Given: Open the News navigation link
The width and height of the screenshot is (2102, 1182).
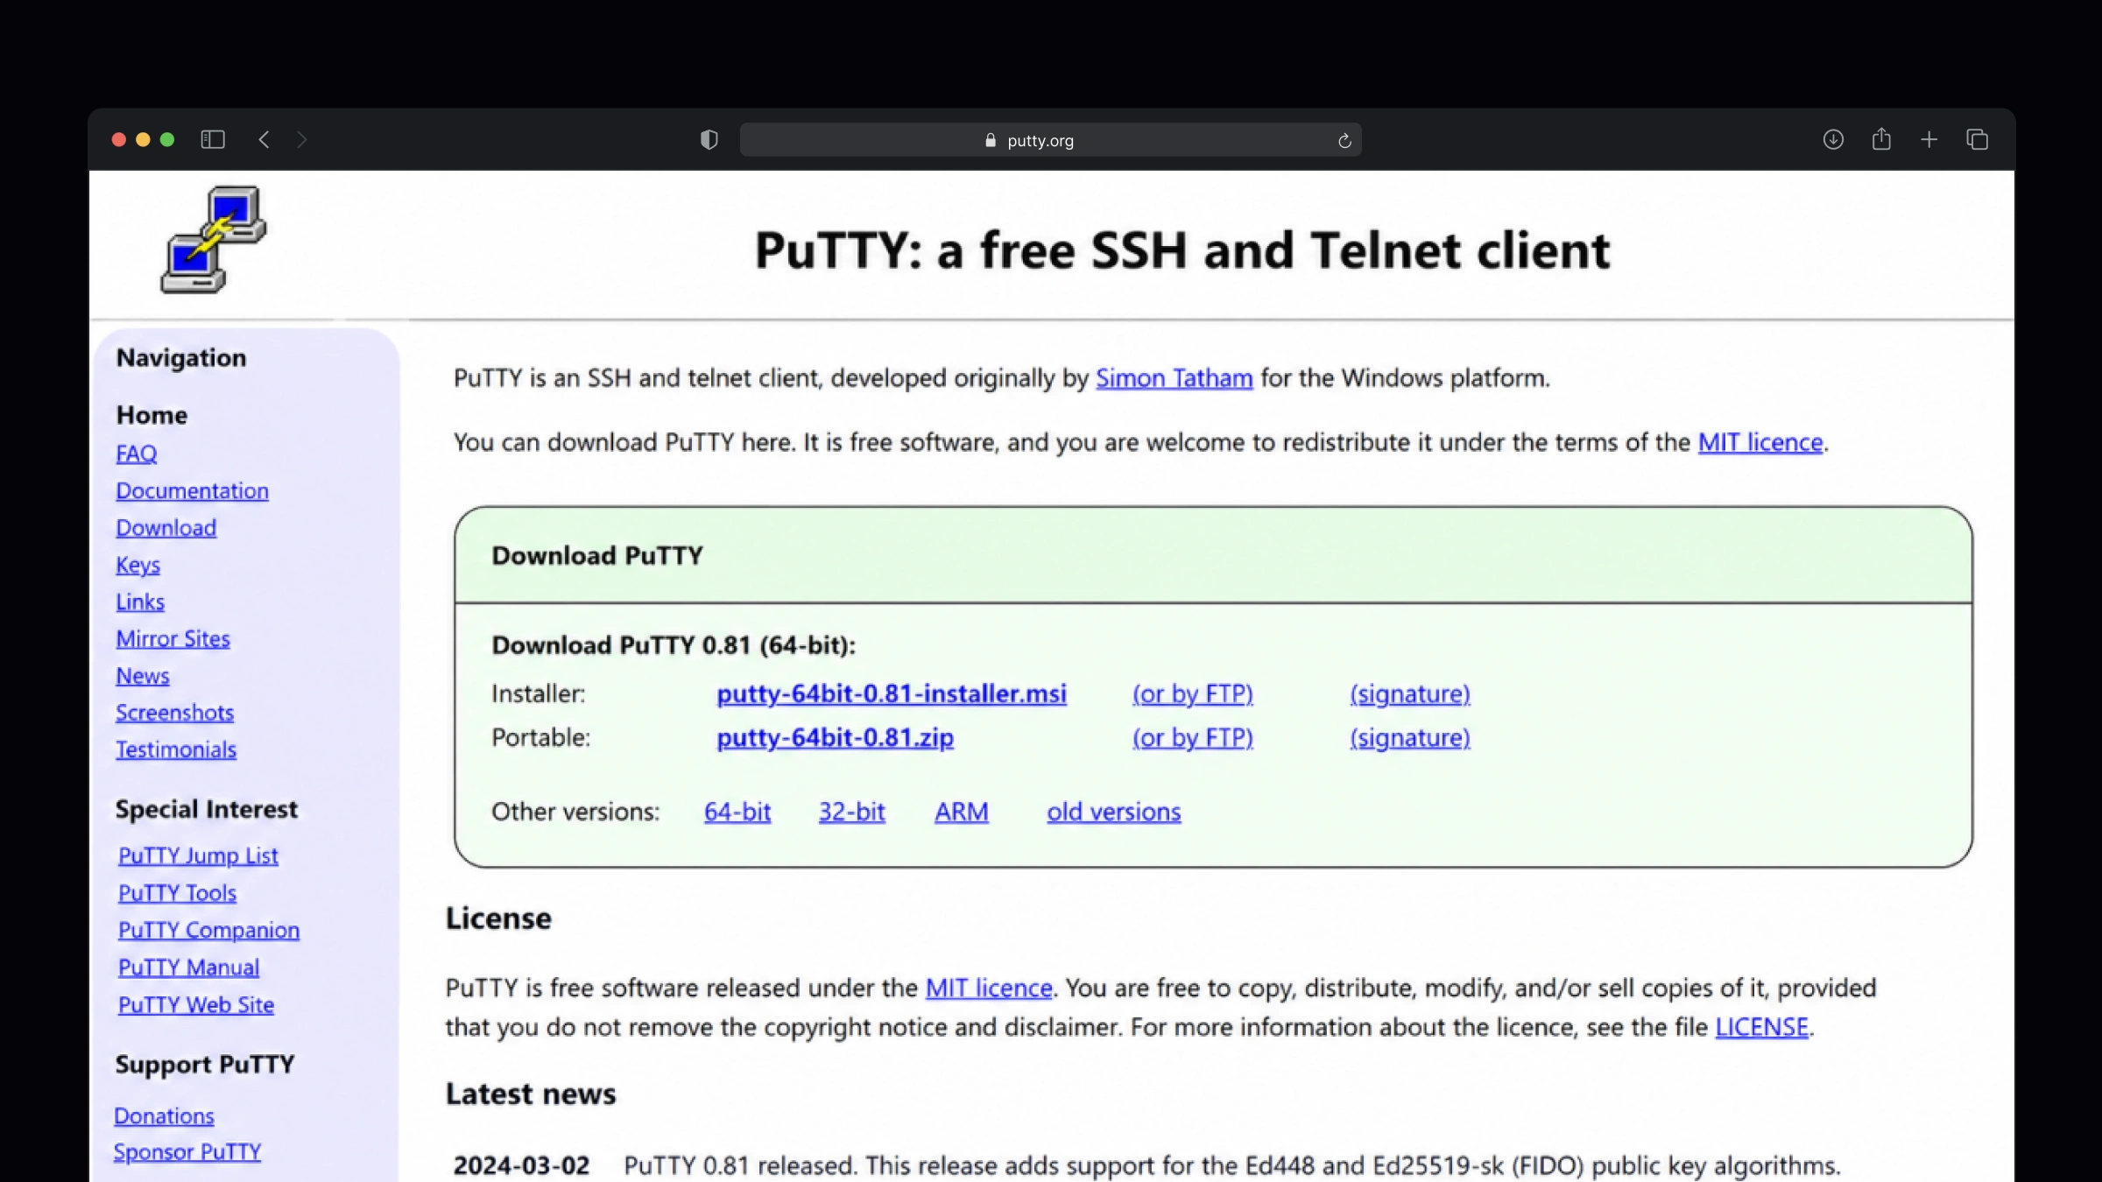Looking at the screenshot, I should (x=143, y=675).
